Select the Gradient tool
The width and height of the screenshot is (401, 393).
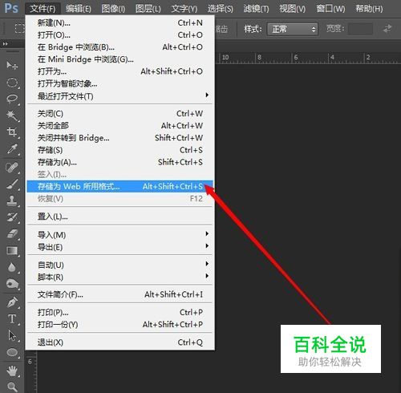[12, 250]
